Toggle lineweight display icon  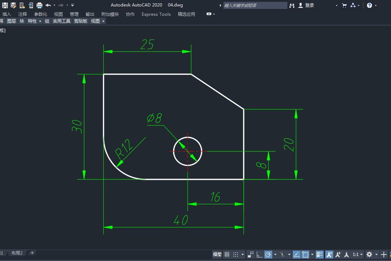319,254
